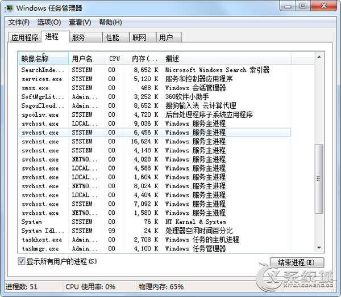This screenshot has height=297, width=341.
Task: Open the 查看(V) menu
Action: click(x=80, y=22)
